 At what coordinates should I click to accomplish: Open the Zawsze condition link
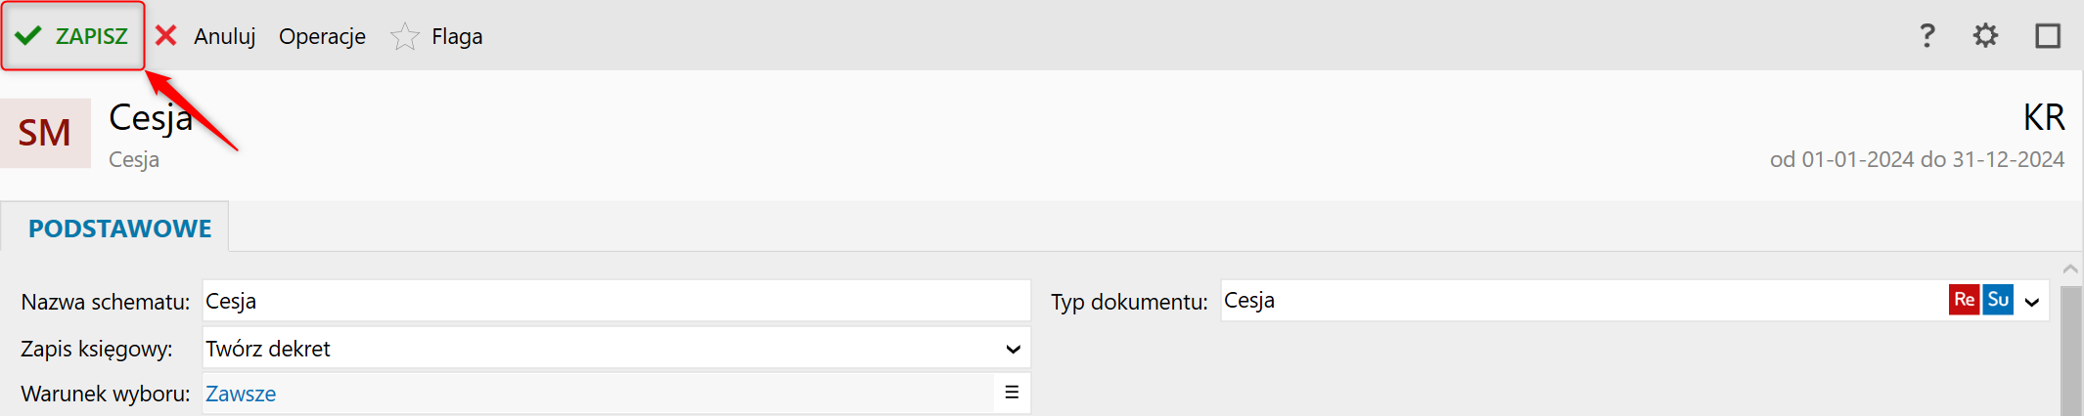click(x=241, y=394)
